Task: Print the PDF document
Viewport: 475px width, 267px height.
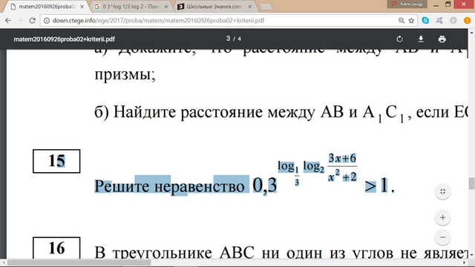Action: (x=442, y=39)
